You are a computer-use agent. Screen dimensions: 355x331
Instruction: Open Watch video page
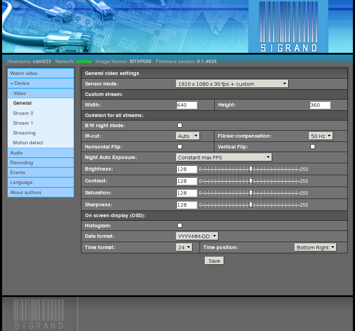click(x=41, y=73)
